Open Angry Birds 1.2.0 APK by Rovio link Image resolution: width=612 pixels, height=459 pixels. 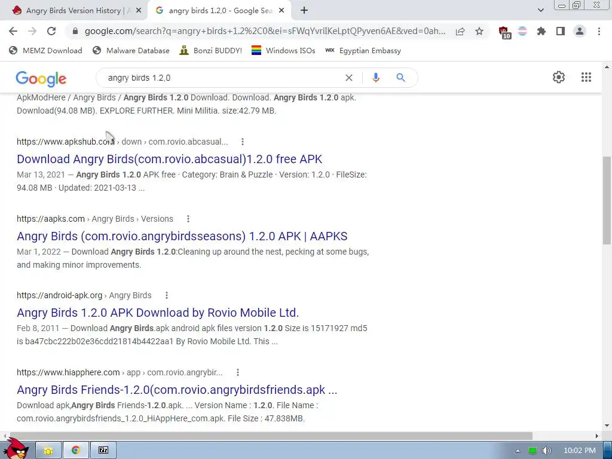pos(158,313)
